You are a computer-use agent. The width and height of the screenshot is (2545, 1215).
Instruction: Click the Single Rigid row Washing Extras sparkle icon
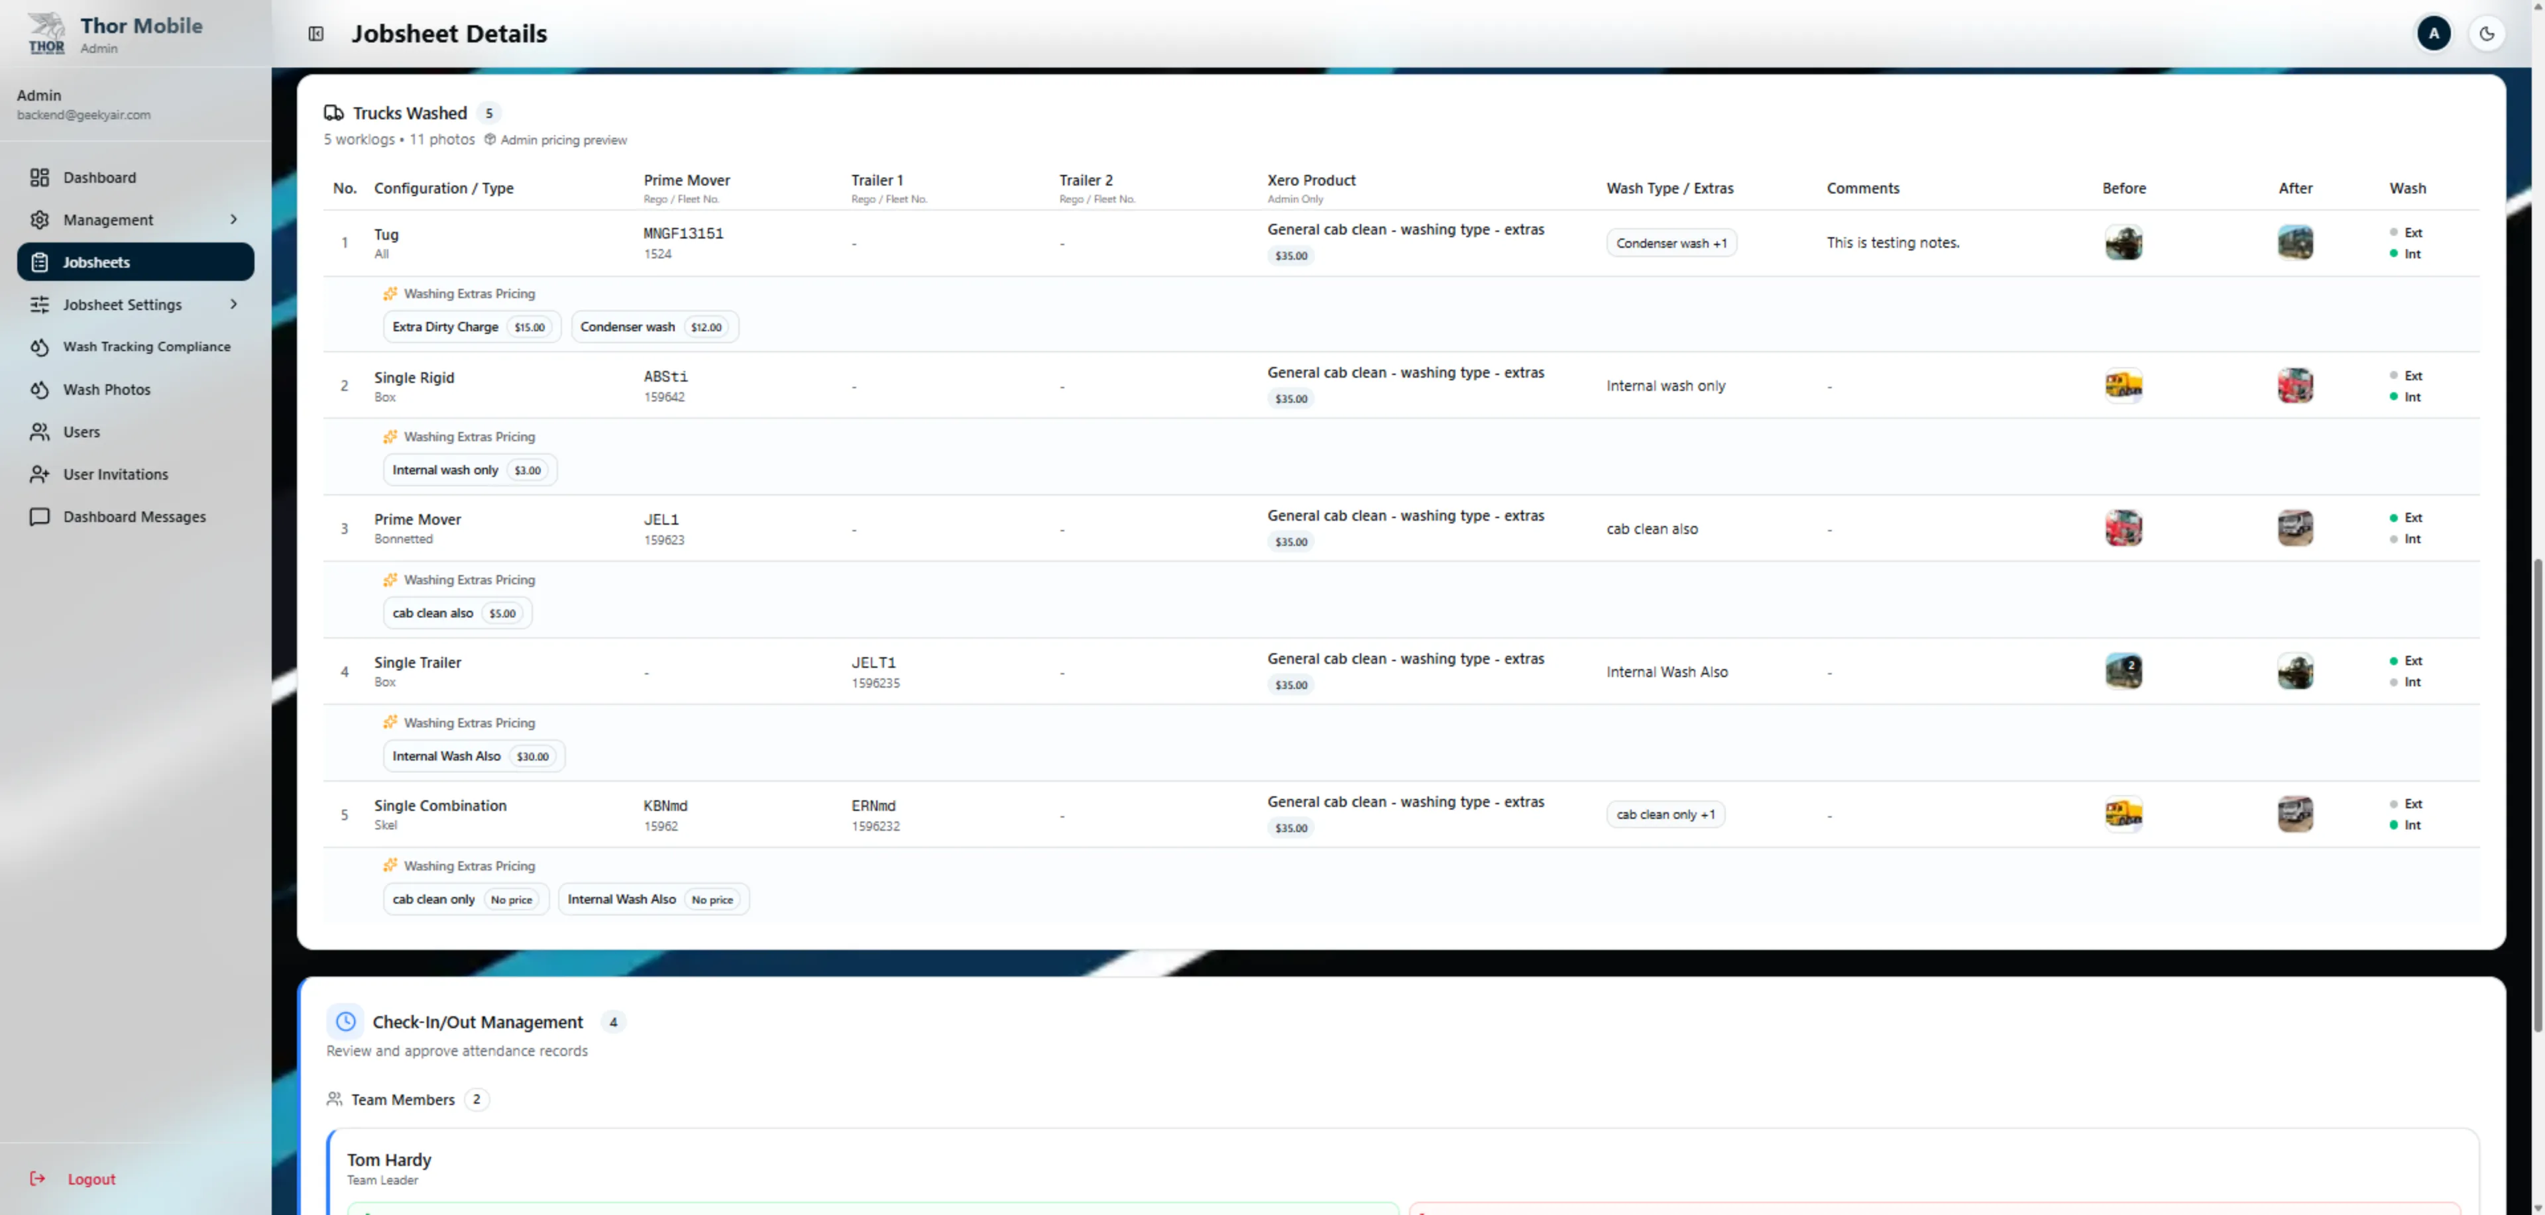390,438
